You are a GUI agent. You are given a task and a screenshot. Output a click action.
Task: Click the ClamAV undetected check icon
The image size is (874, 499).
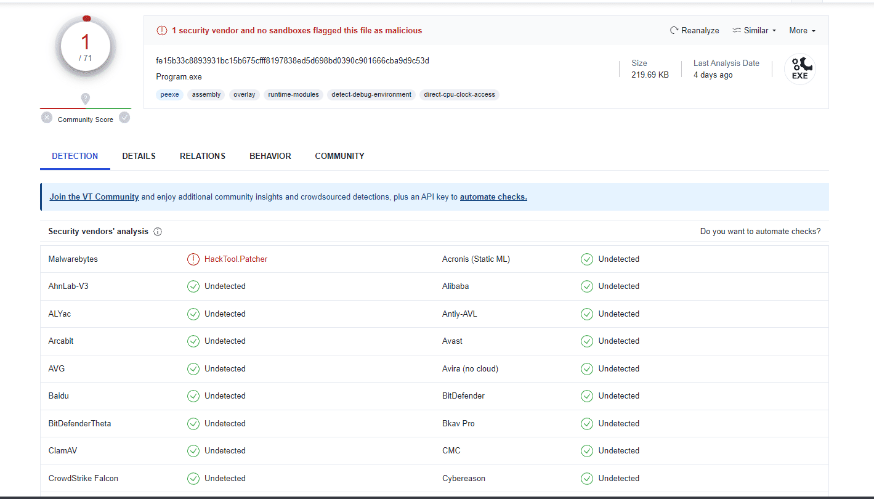pos(193,451)
